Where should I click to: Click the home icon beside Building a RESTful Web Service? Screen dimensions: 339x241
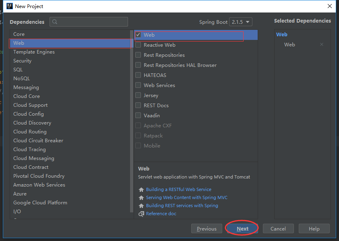point(141,189)
